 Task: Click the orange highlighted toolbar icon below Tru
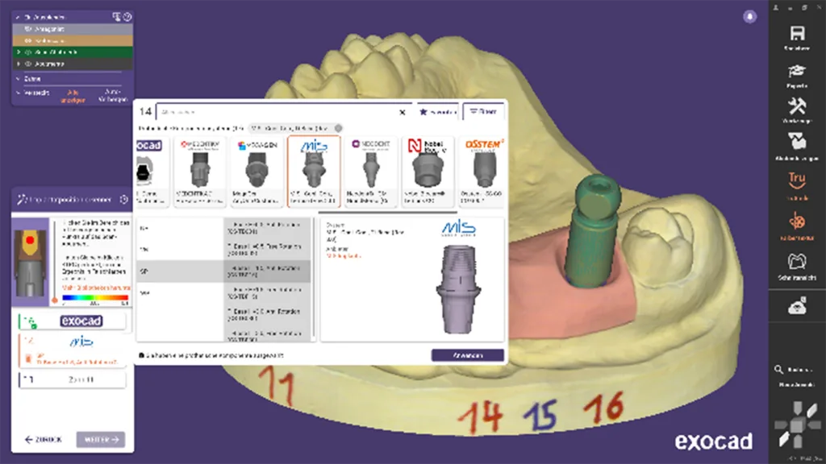click(x=796, y=222)
